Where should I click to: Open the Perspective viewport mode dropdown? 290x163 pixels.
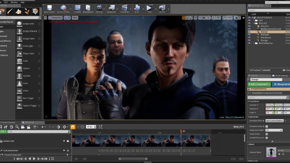[x=56, y=18]
